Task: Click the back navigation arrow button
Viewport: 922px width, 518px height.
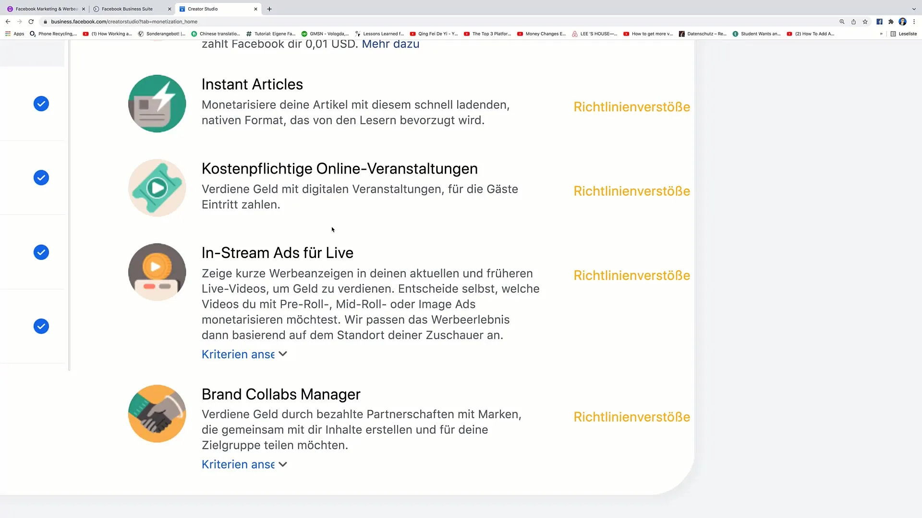Action: [8, 22]
